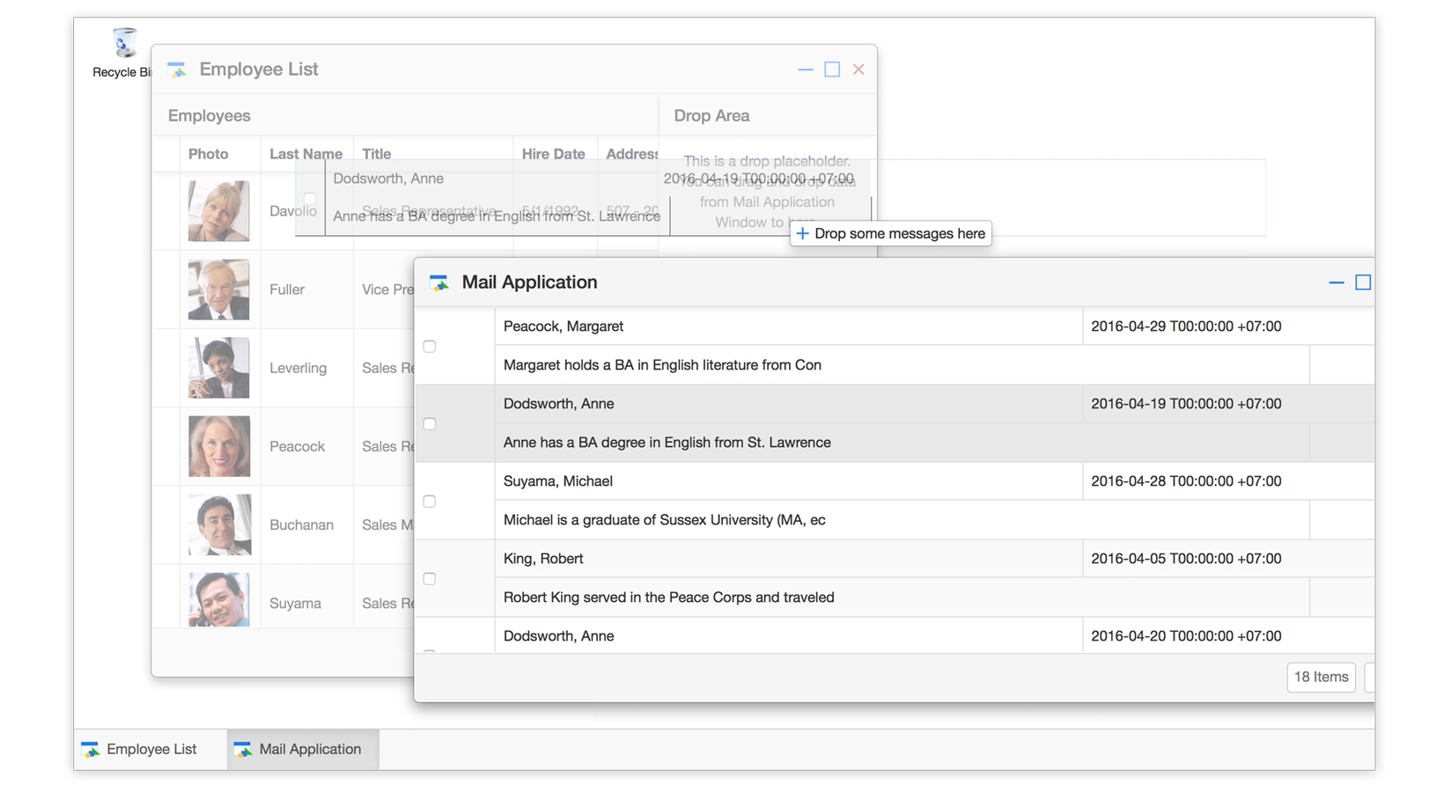Minimize the Mail Application window

[x=1336, y=282]
